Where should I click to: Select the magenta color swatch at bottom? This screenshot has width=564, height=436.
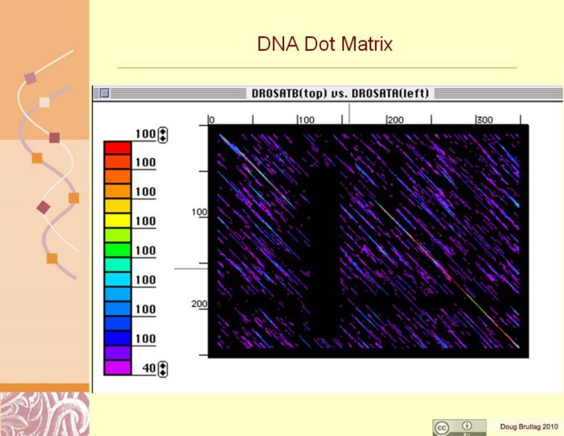pos(117,367)
